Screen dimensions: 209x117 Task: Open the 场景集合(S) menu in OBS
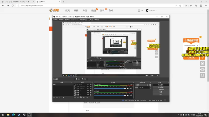[83, 20]
